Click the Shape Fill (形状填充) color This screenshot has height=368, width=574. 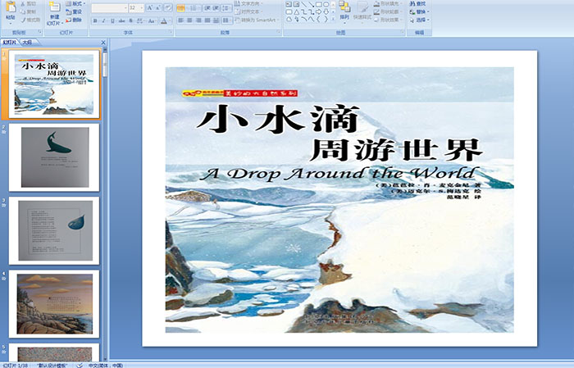pyautogui.click(x=376, y=3)
